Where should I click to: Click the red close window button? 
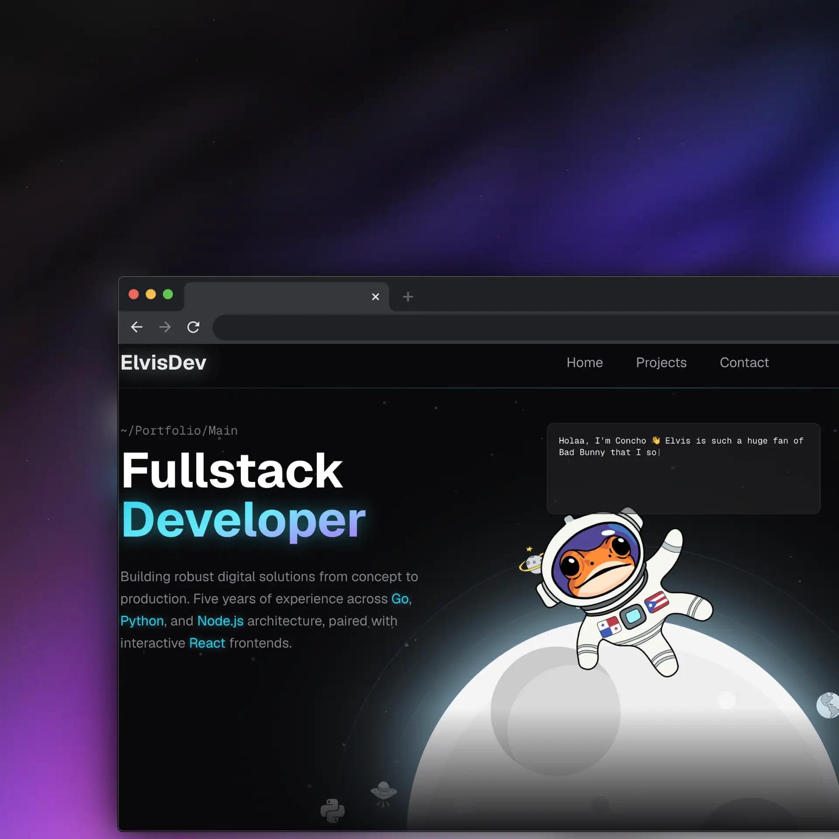(x=134, y=294)
